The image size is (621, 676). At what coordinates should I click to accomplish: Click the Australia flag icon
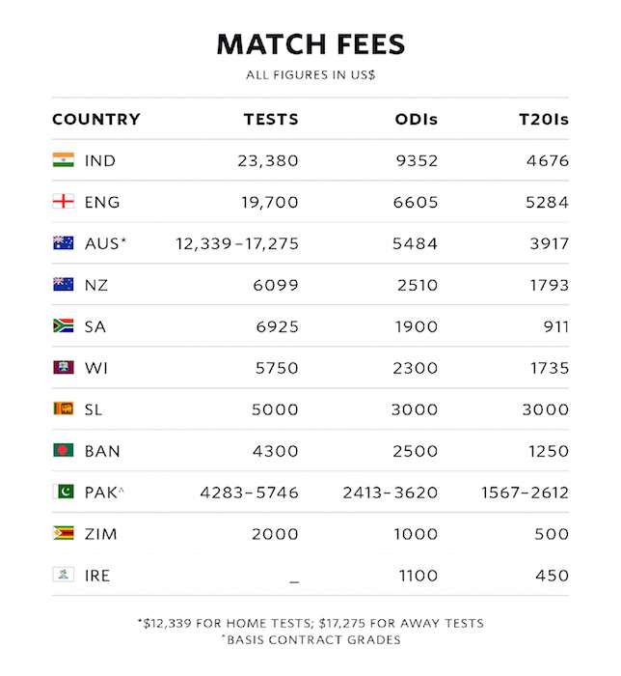63,243
